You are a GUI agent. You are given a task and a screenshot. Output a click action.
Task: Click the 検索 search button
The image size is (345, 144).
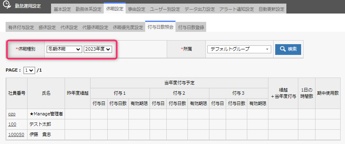tap(288, 49)
